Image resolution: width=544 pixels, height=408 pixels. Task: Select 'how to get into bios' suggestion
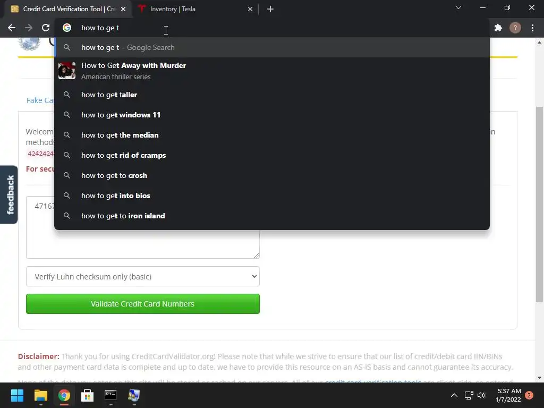click(272, 195)
